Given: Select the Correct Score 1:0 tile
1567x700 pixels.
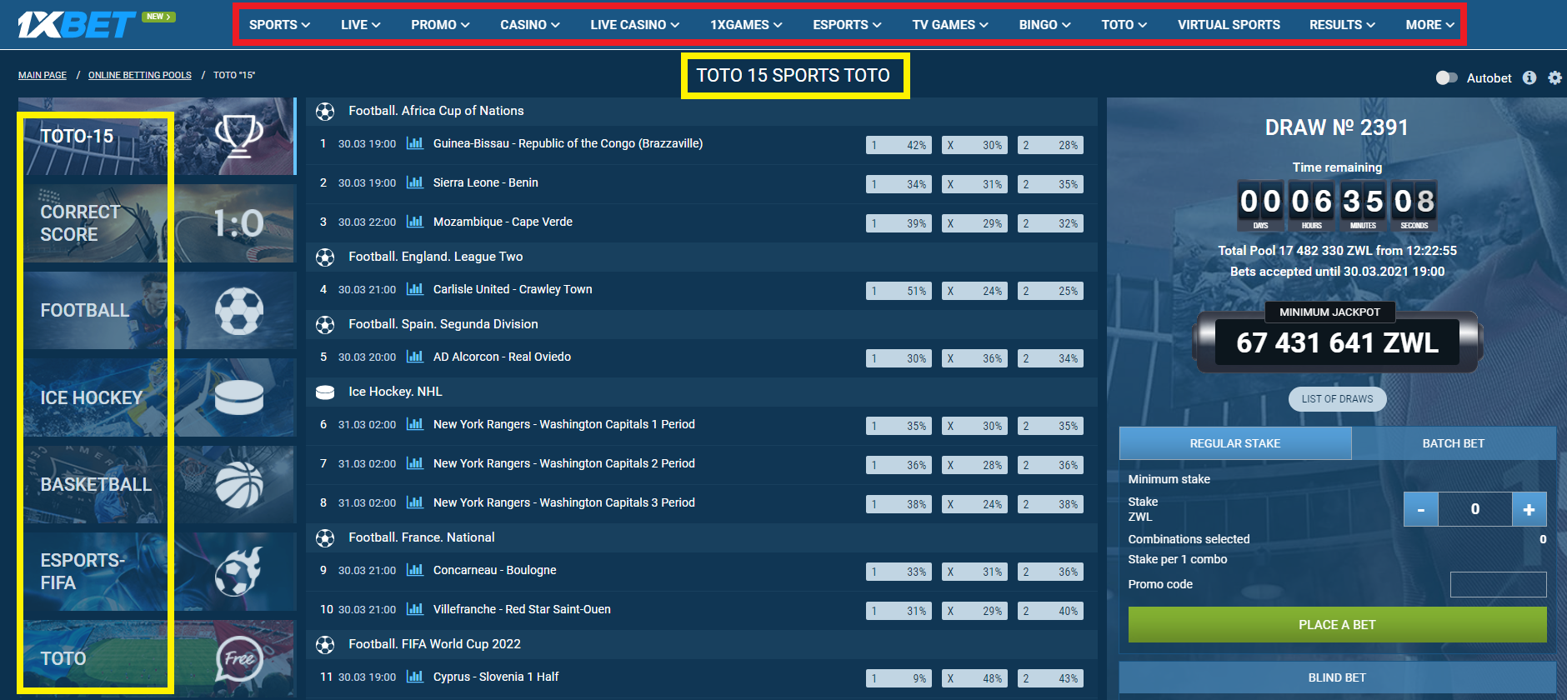Looking at the screenshot, I should [x=158, y=223].
